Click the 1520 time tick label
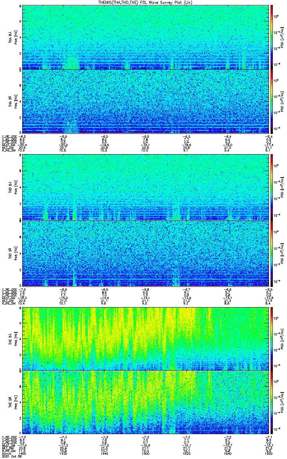Image resolution: width=287 pixels, height=459 pixels. pyautogui.click(x=186, y=453)
